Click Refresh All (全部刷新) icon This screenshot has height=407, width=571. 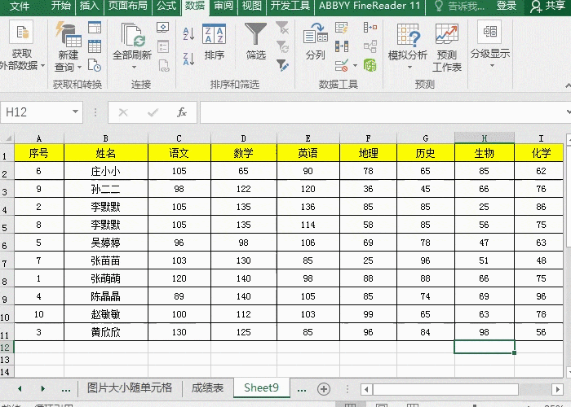pos(131,35)
